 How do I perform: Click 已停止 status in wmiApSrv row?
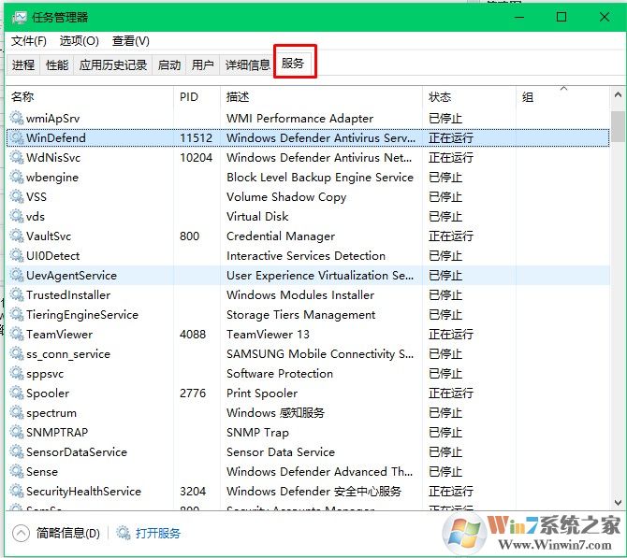point(445,118)
